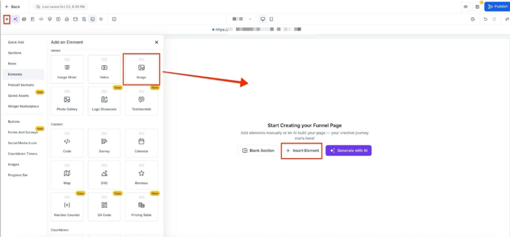Screen dimensions: 510x237
Task: Select Forms And Surveys category
Action: [x=23, y=133]
